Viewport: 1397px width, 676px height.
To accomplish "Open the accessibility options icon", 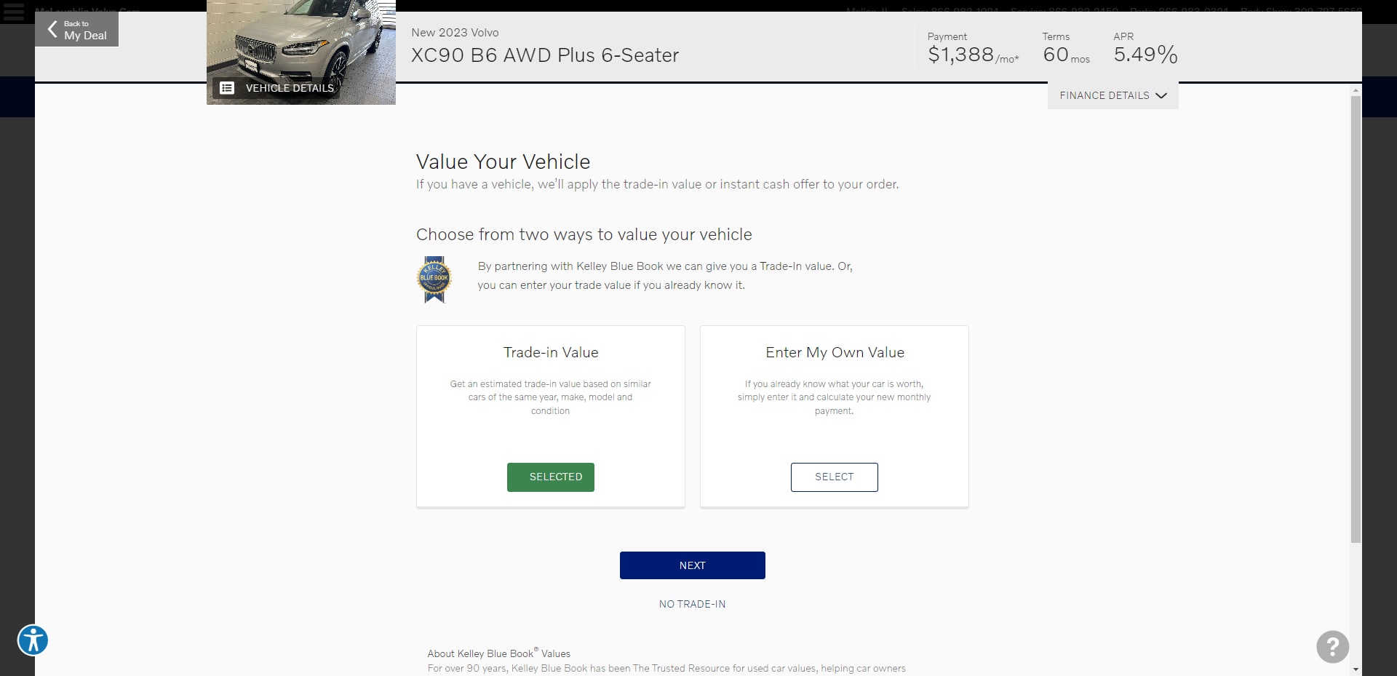I will (x=33, y=640).
